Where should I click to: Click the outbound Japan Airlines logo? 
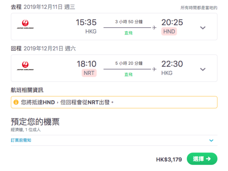[x=25, y=24]
